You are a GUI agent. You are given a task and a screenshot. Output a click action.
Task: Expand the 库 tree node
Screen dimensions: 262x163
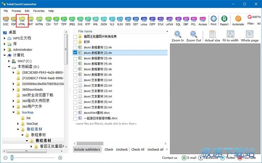5,44
